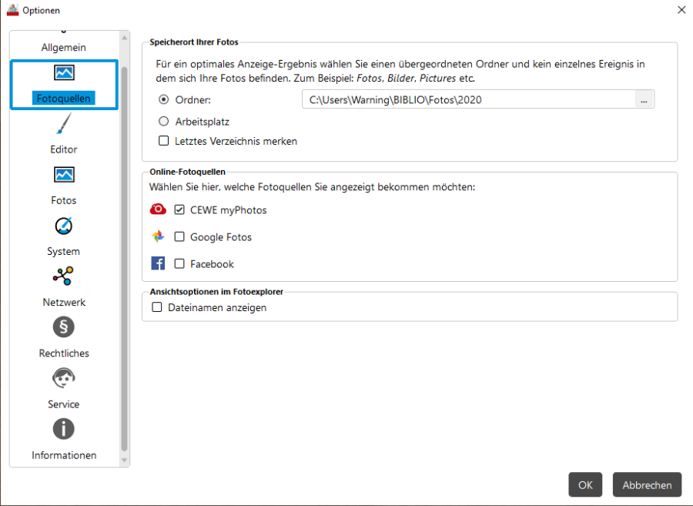Open the Editor brush icon
693x506 pixels.
(x=64, y=123)
